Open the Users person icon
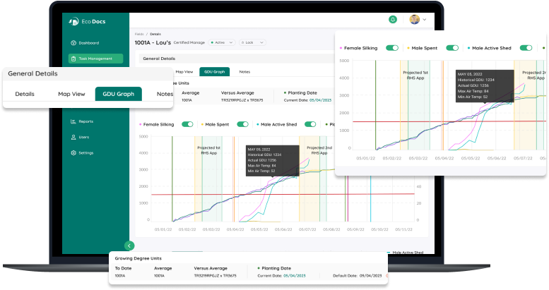The width and height of the screenshot is (549, 290). (x=73, y=137)
